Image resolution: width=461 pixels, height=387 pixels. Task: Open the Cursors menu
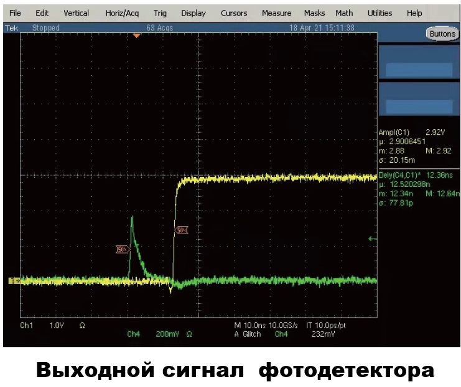[233, 13]
